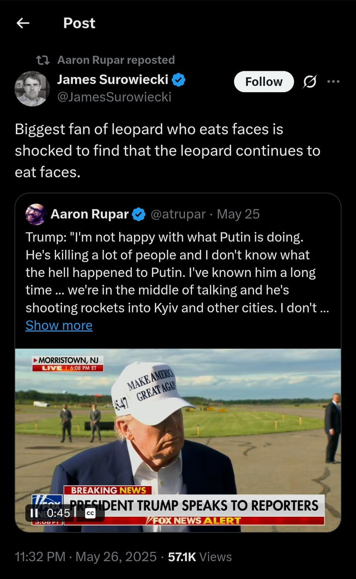Open the three-dot more options icon

[x=334, y=81]
